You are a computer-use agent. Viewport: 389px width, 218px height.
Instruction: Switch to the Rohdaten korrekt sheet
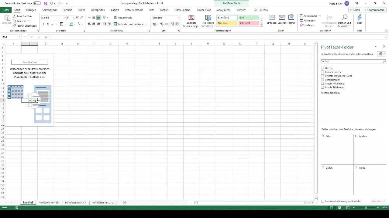(49, 203)
